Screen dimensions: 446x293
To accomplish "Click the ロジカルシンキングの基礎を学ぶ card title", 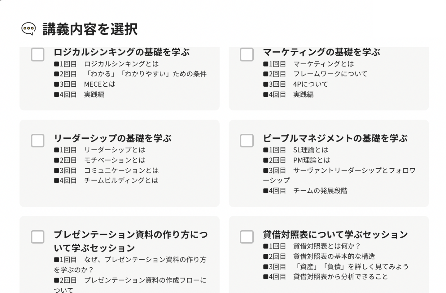I will point(121,52).
